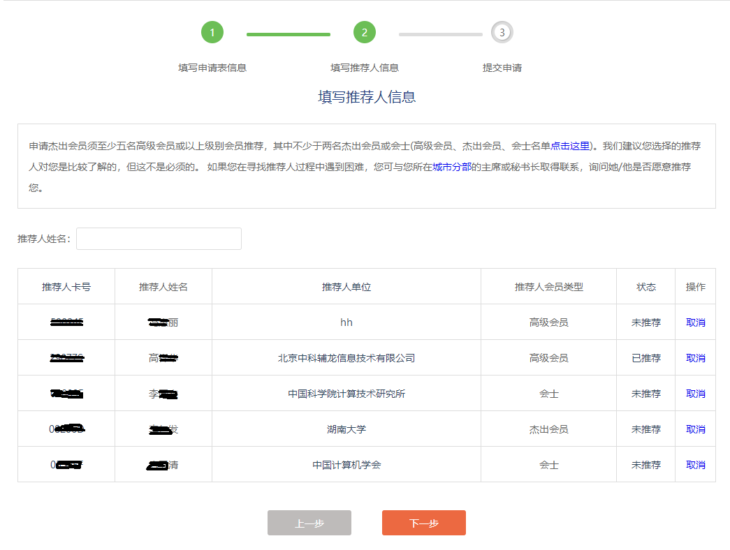
Task: Click the green progress bar between steps 1 and 2
Action: (288, 34)
